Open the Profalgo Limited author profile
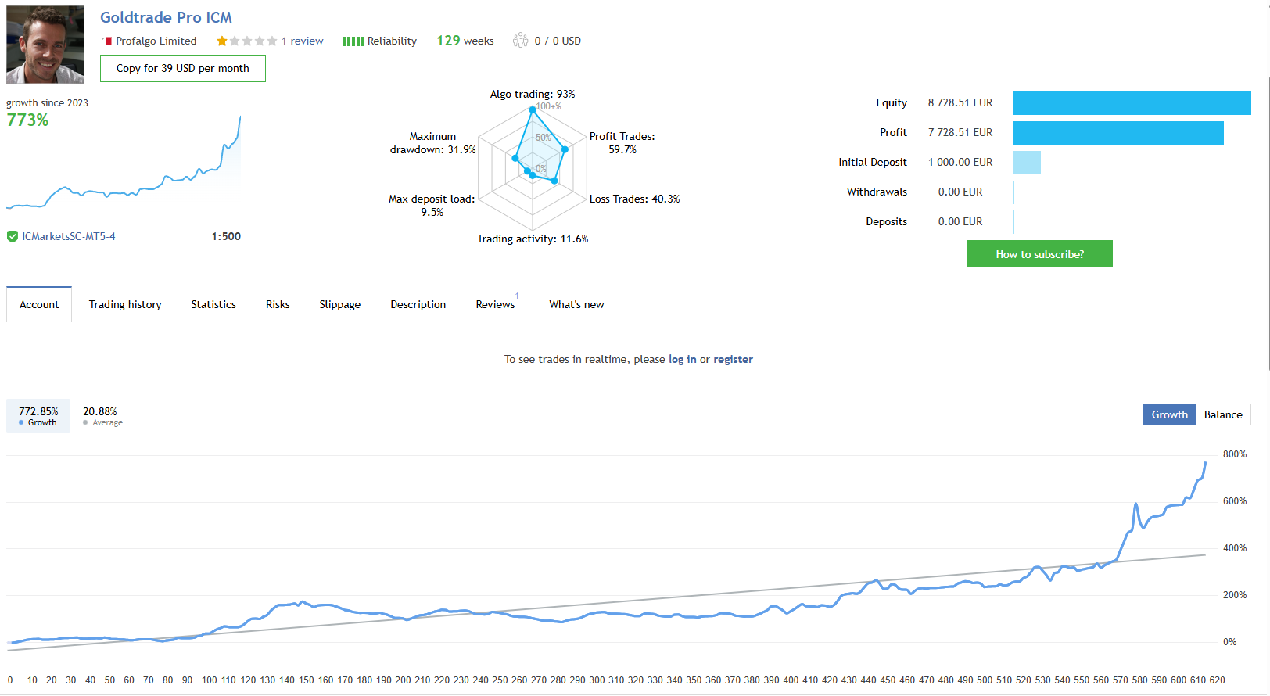This screenshot has width=1270, height=696. (x=156, y=41)
